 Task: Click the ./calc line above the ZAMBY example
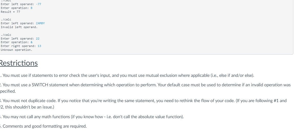6,19
